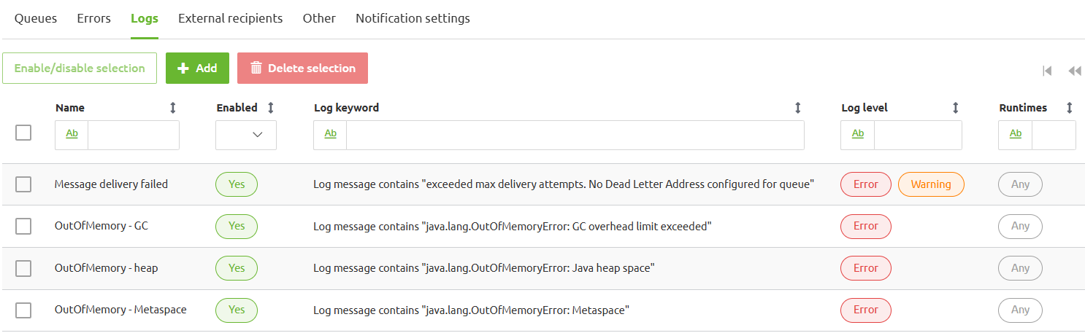This screenshot has height=333, width=1085.
Task: Select the OutOfMemory - Metaspace row checkbox
Action: click(23, 310)
